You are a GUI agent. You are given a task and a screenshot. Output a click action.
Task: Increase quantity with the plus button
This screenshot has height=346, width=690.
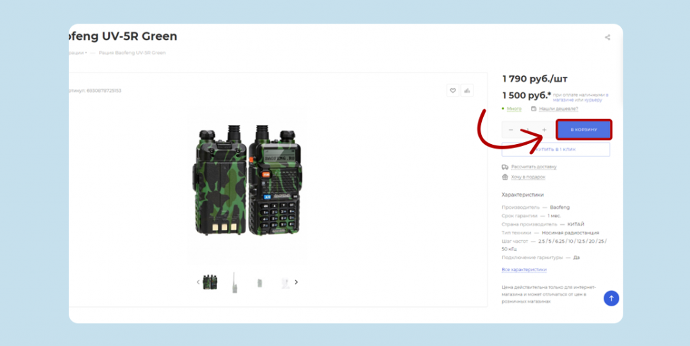[544, 130]
